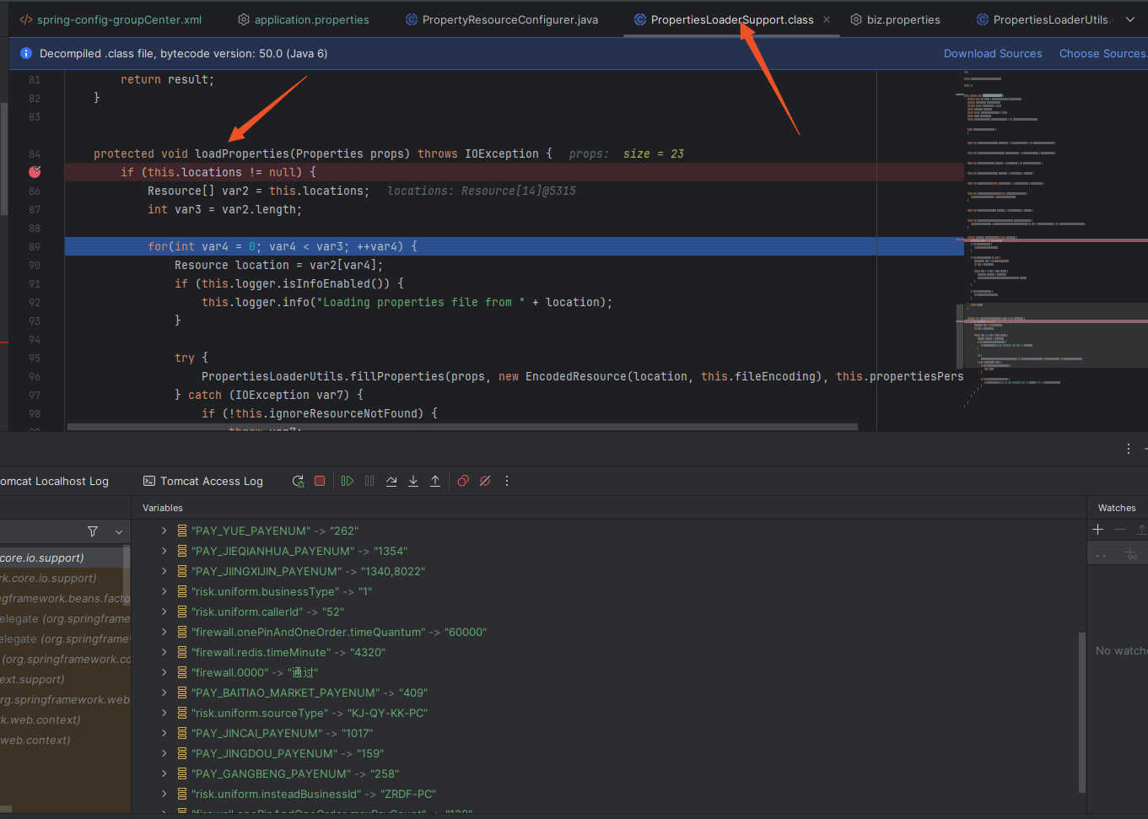Toggle the breakpoint on line 85
This screenshot has width=1148, height=819.
35,171
